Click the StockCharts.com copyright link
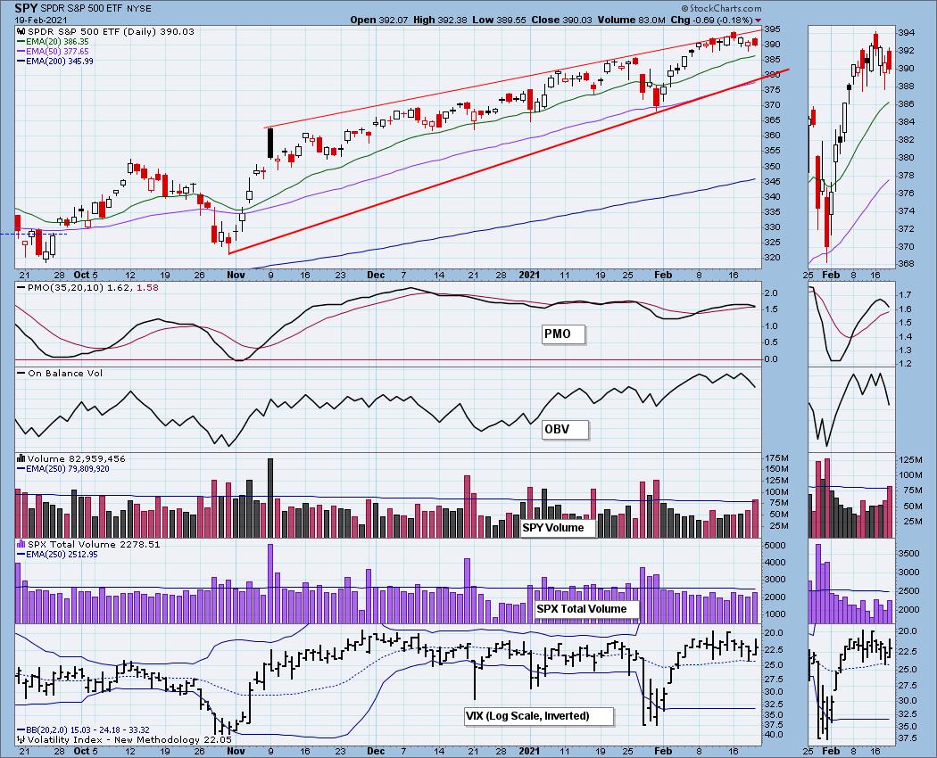Viewport: 937px width, 758px height. [721, 8]
